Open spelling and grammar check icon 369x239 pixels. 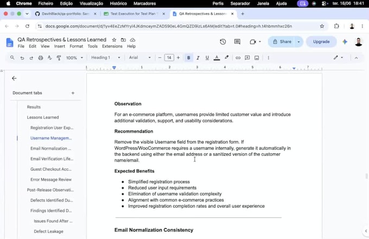point(50,58)
